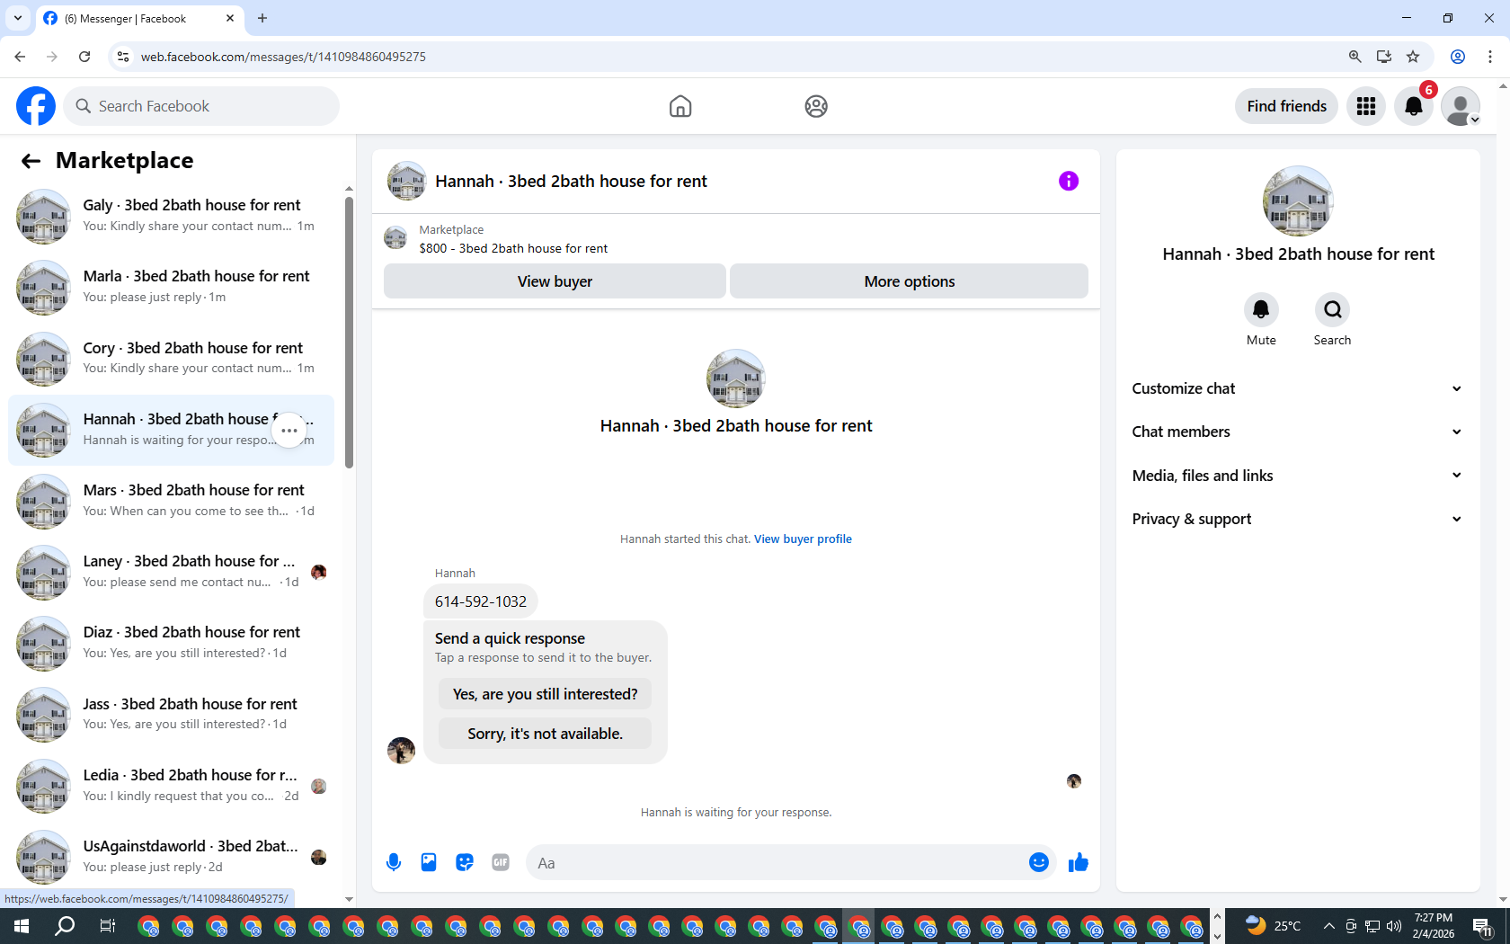Open Marla house for rent conversation

click(x=171, y=287)
